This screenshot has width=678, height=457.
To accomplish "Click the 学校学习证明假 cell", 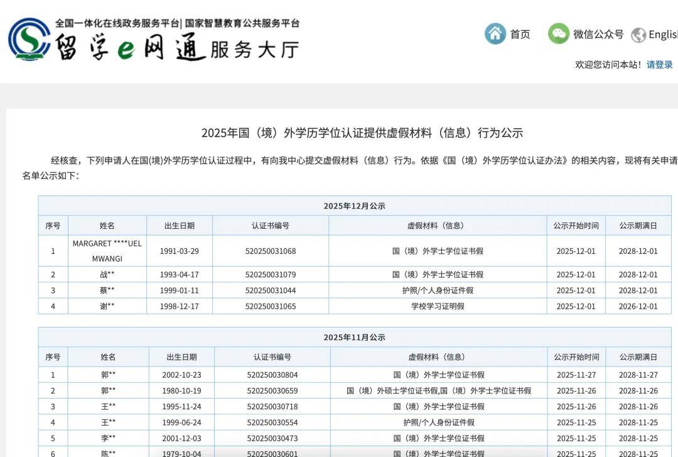I will click(438, 306).
